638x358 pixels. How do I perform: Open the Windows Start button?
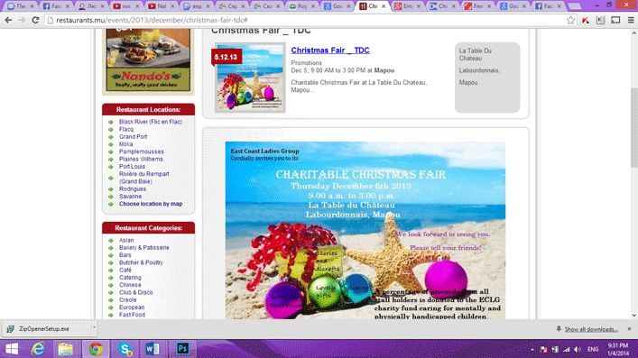(12, 349)
